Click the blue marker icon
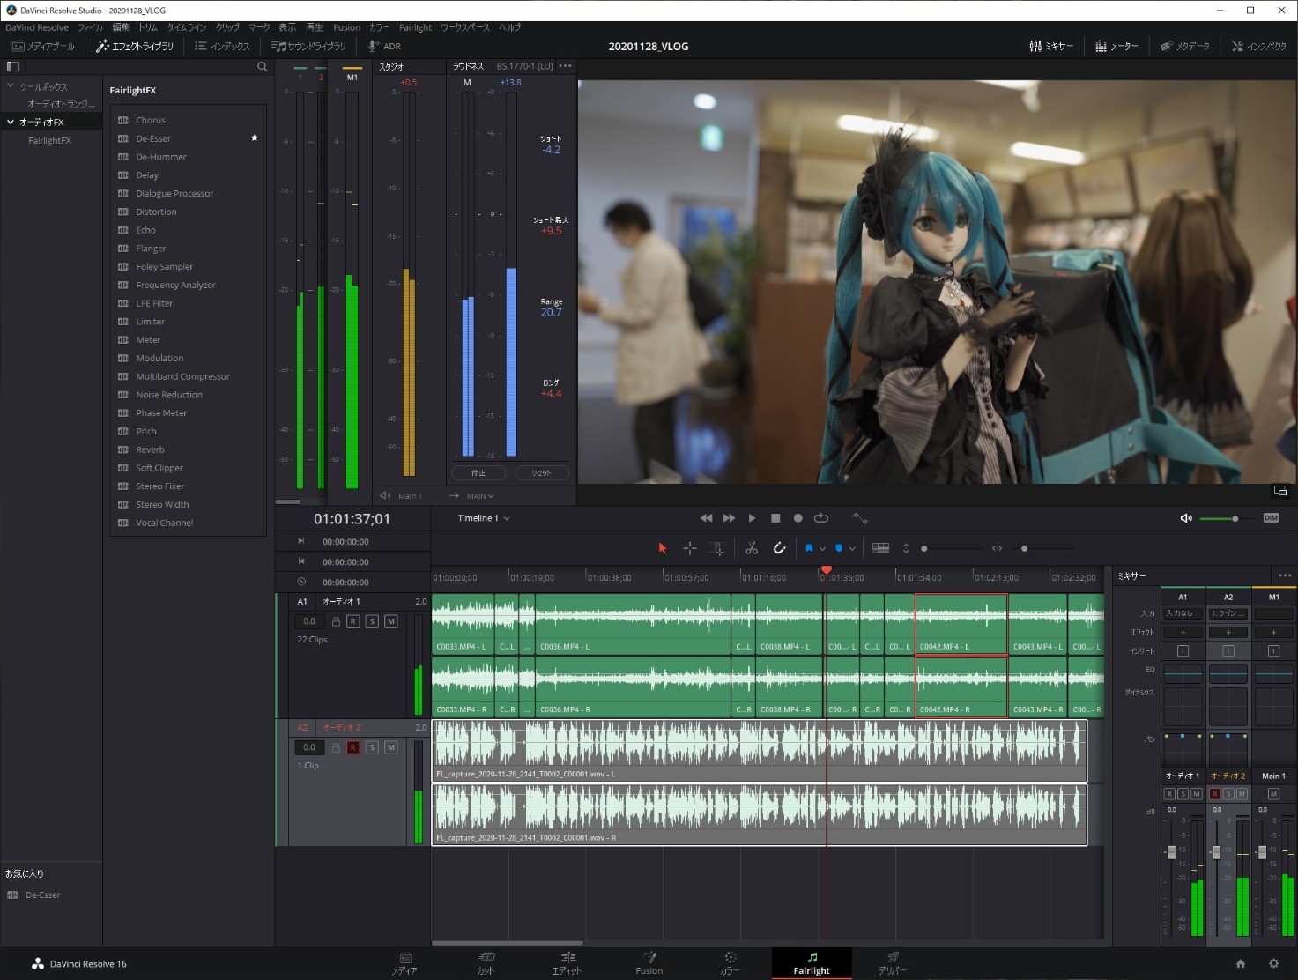Image resolution: width=1298 pixels, height=980 pixels. click(x=839, y=548)
